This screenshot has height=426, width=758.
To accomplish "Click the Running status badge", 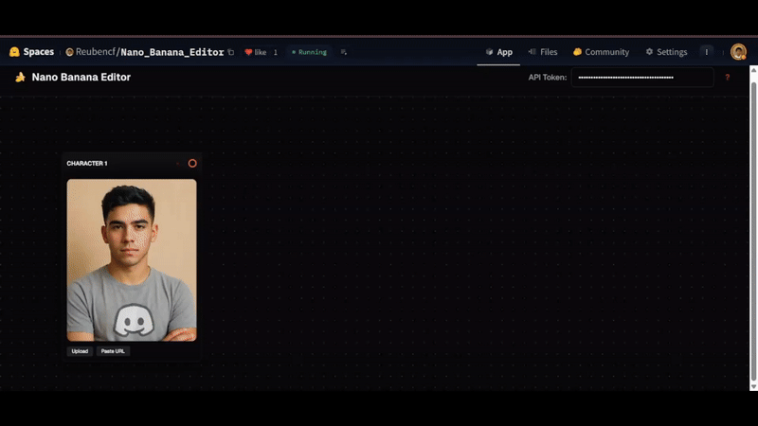I will coord(308,52).
